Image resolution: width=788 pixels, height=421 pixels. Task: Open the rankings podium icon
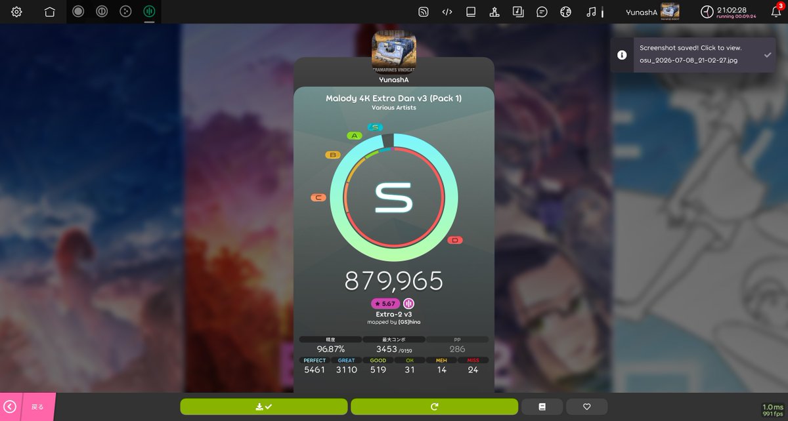[x=494, y=12]
